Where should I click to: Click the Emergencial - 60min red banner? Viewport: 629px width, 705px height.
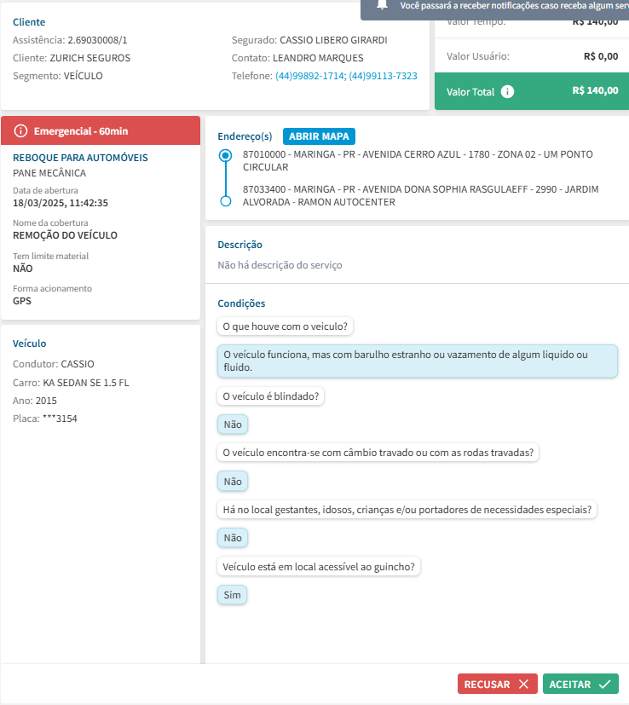point(101,130)
